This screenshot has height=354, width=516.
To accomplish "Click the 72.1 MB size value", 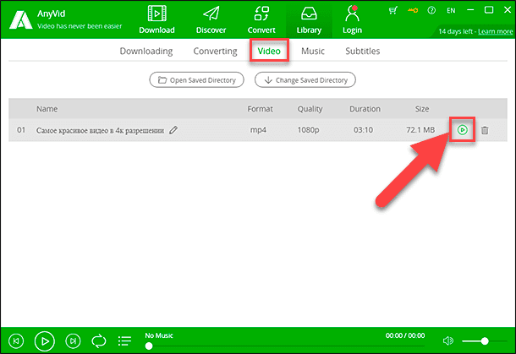I will point(420,130).
